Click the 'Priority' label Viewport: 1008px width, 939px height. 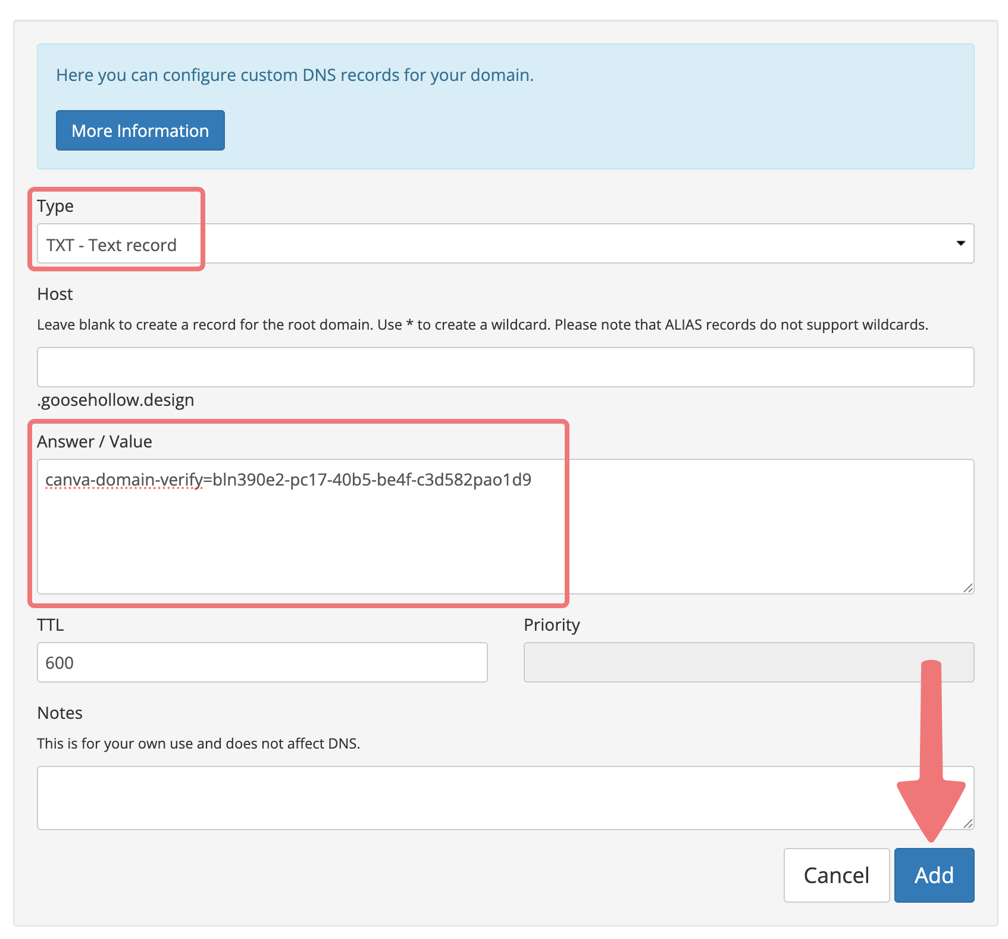552,625
